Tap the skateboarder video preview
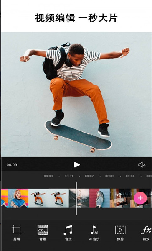The image size is (152, 251). (76, 95)
